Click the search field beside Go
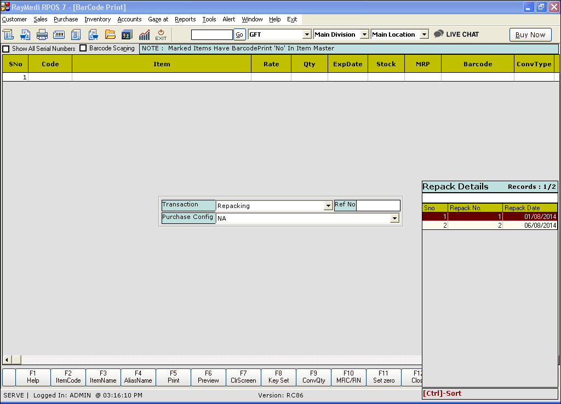561x404 pixels. [212, 34]
